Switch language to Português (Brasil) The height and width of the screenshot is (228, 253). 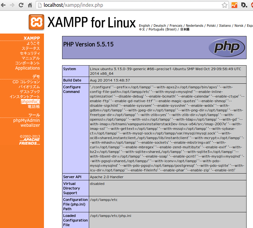pos(163,30)
